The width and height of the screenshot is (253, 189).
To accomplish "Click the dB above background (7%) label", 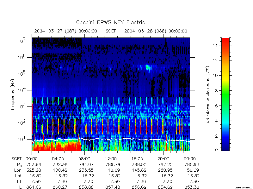I will point(208,94).
